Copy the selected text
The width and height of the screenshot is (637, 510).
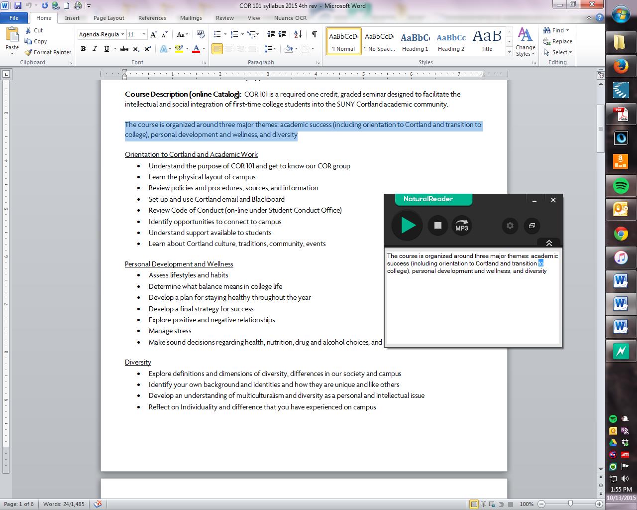(x=36, y=41)
